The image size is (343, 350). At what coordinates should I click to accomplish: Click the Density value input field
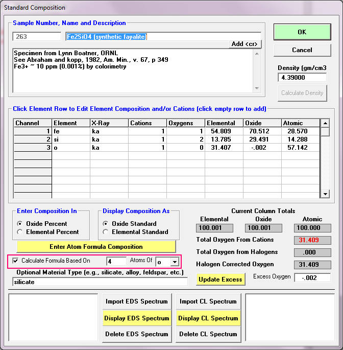302,78
